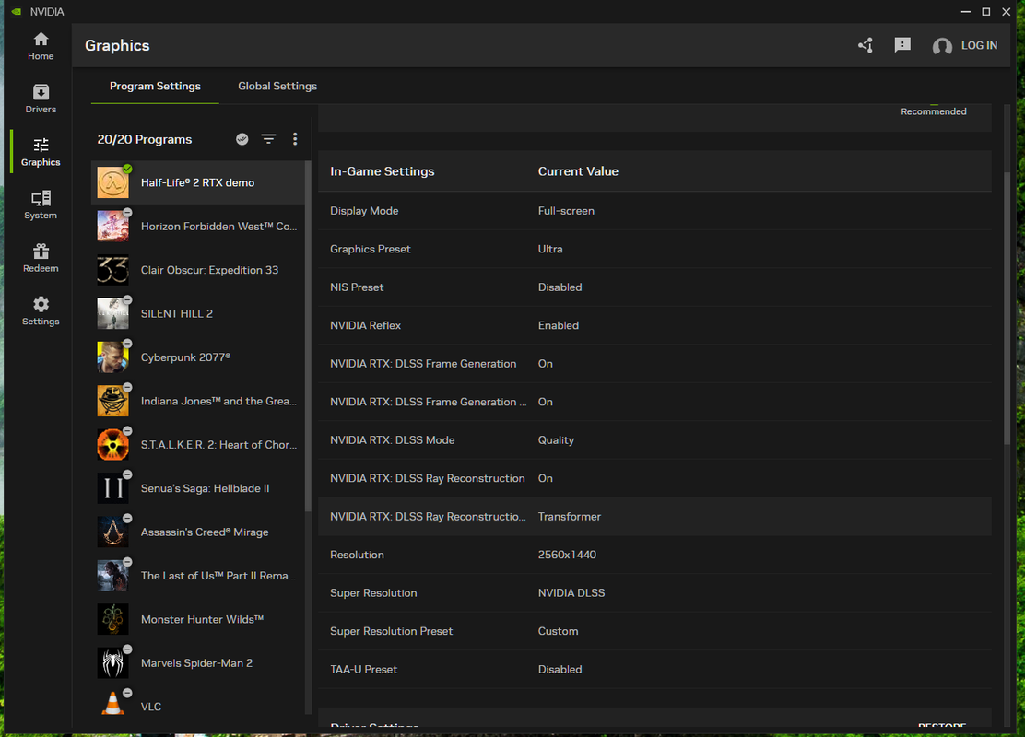Open the Drivers section

41,99
